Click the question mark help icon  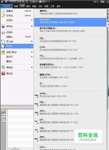point(3,67)
